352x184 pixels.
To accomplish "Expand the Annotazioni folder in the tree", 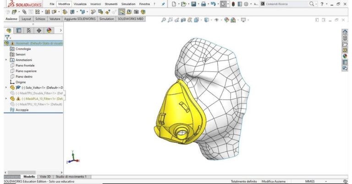I will tap(6, 60).
